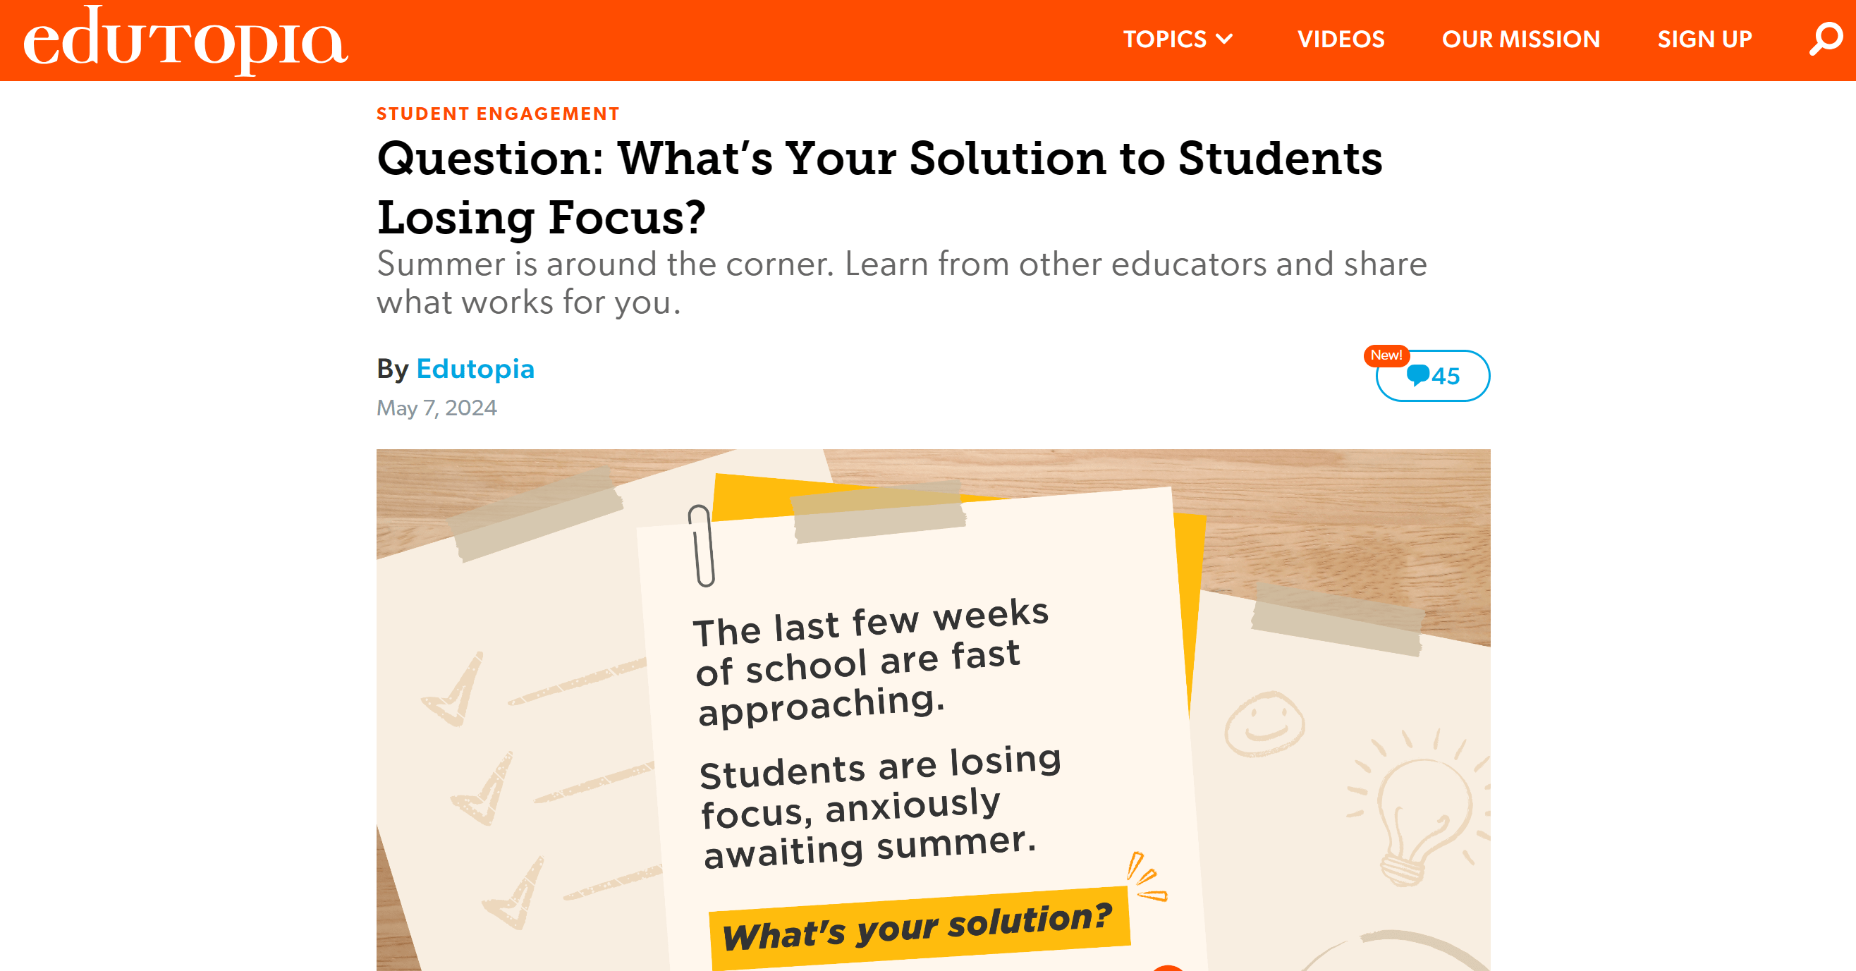Go to the VIDEOS page
Screen dimensions: 1856x971
(x=1340, y=39)
